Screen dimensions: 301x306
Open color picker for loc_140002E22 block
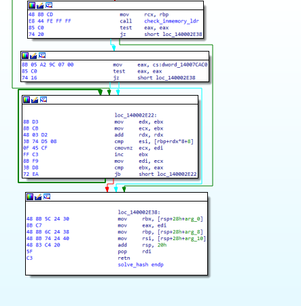[26, 100]
